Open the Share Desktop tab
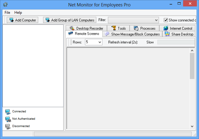This screenshot has height=139, width=199. [x=179, y=34]
